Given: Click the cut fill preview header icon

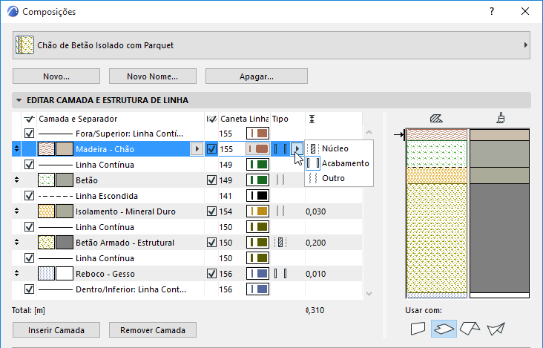Looking at the screenshot, I should 436,119.
